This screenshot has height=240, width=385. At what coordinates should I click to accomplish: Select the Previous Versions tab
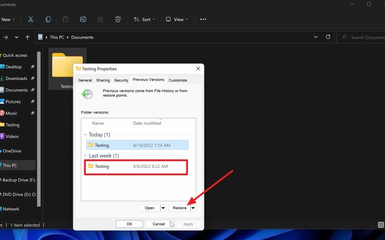(148, 79)
